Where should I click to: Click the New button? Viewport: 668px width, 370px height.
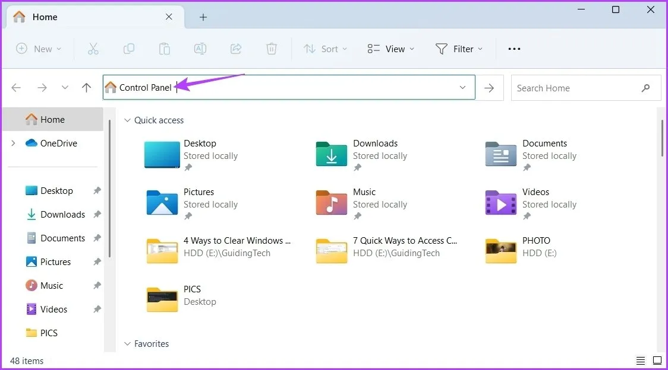click(x=39, y=49)
